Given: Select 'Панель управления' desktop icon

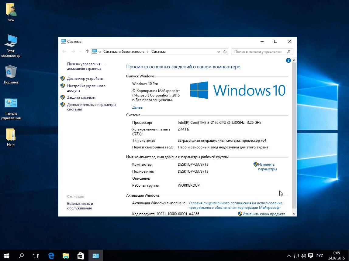Looking at the screenshot, I should click(x=11, y=109).
